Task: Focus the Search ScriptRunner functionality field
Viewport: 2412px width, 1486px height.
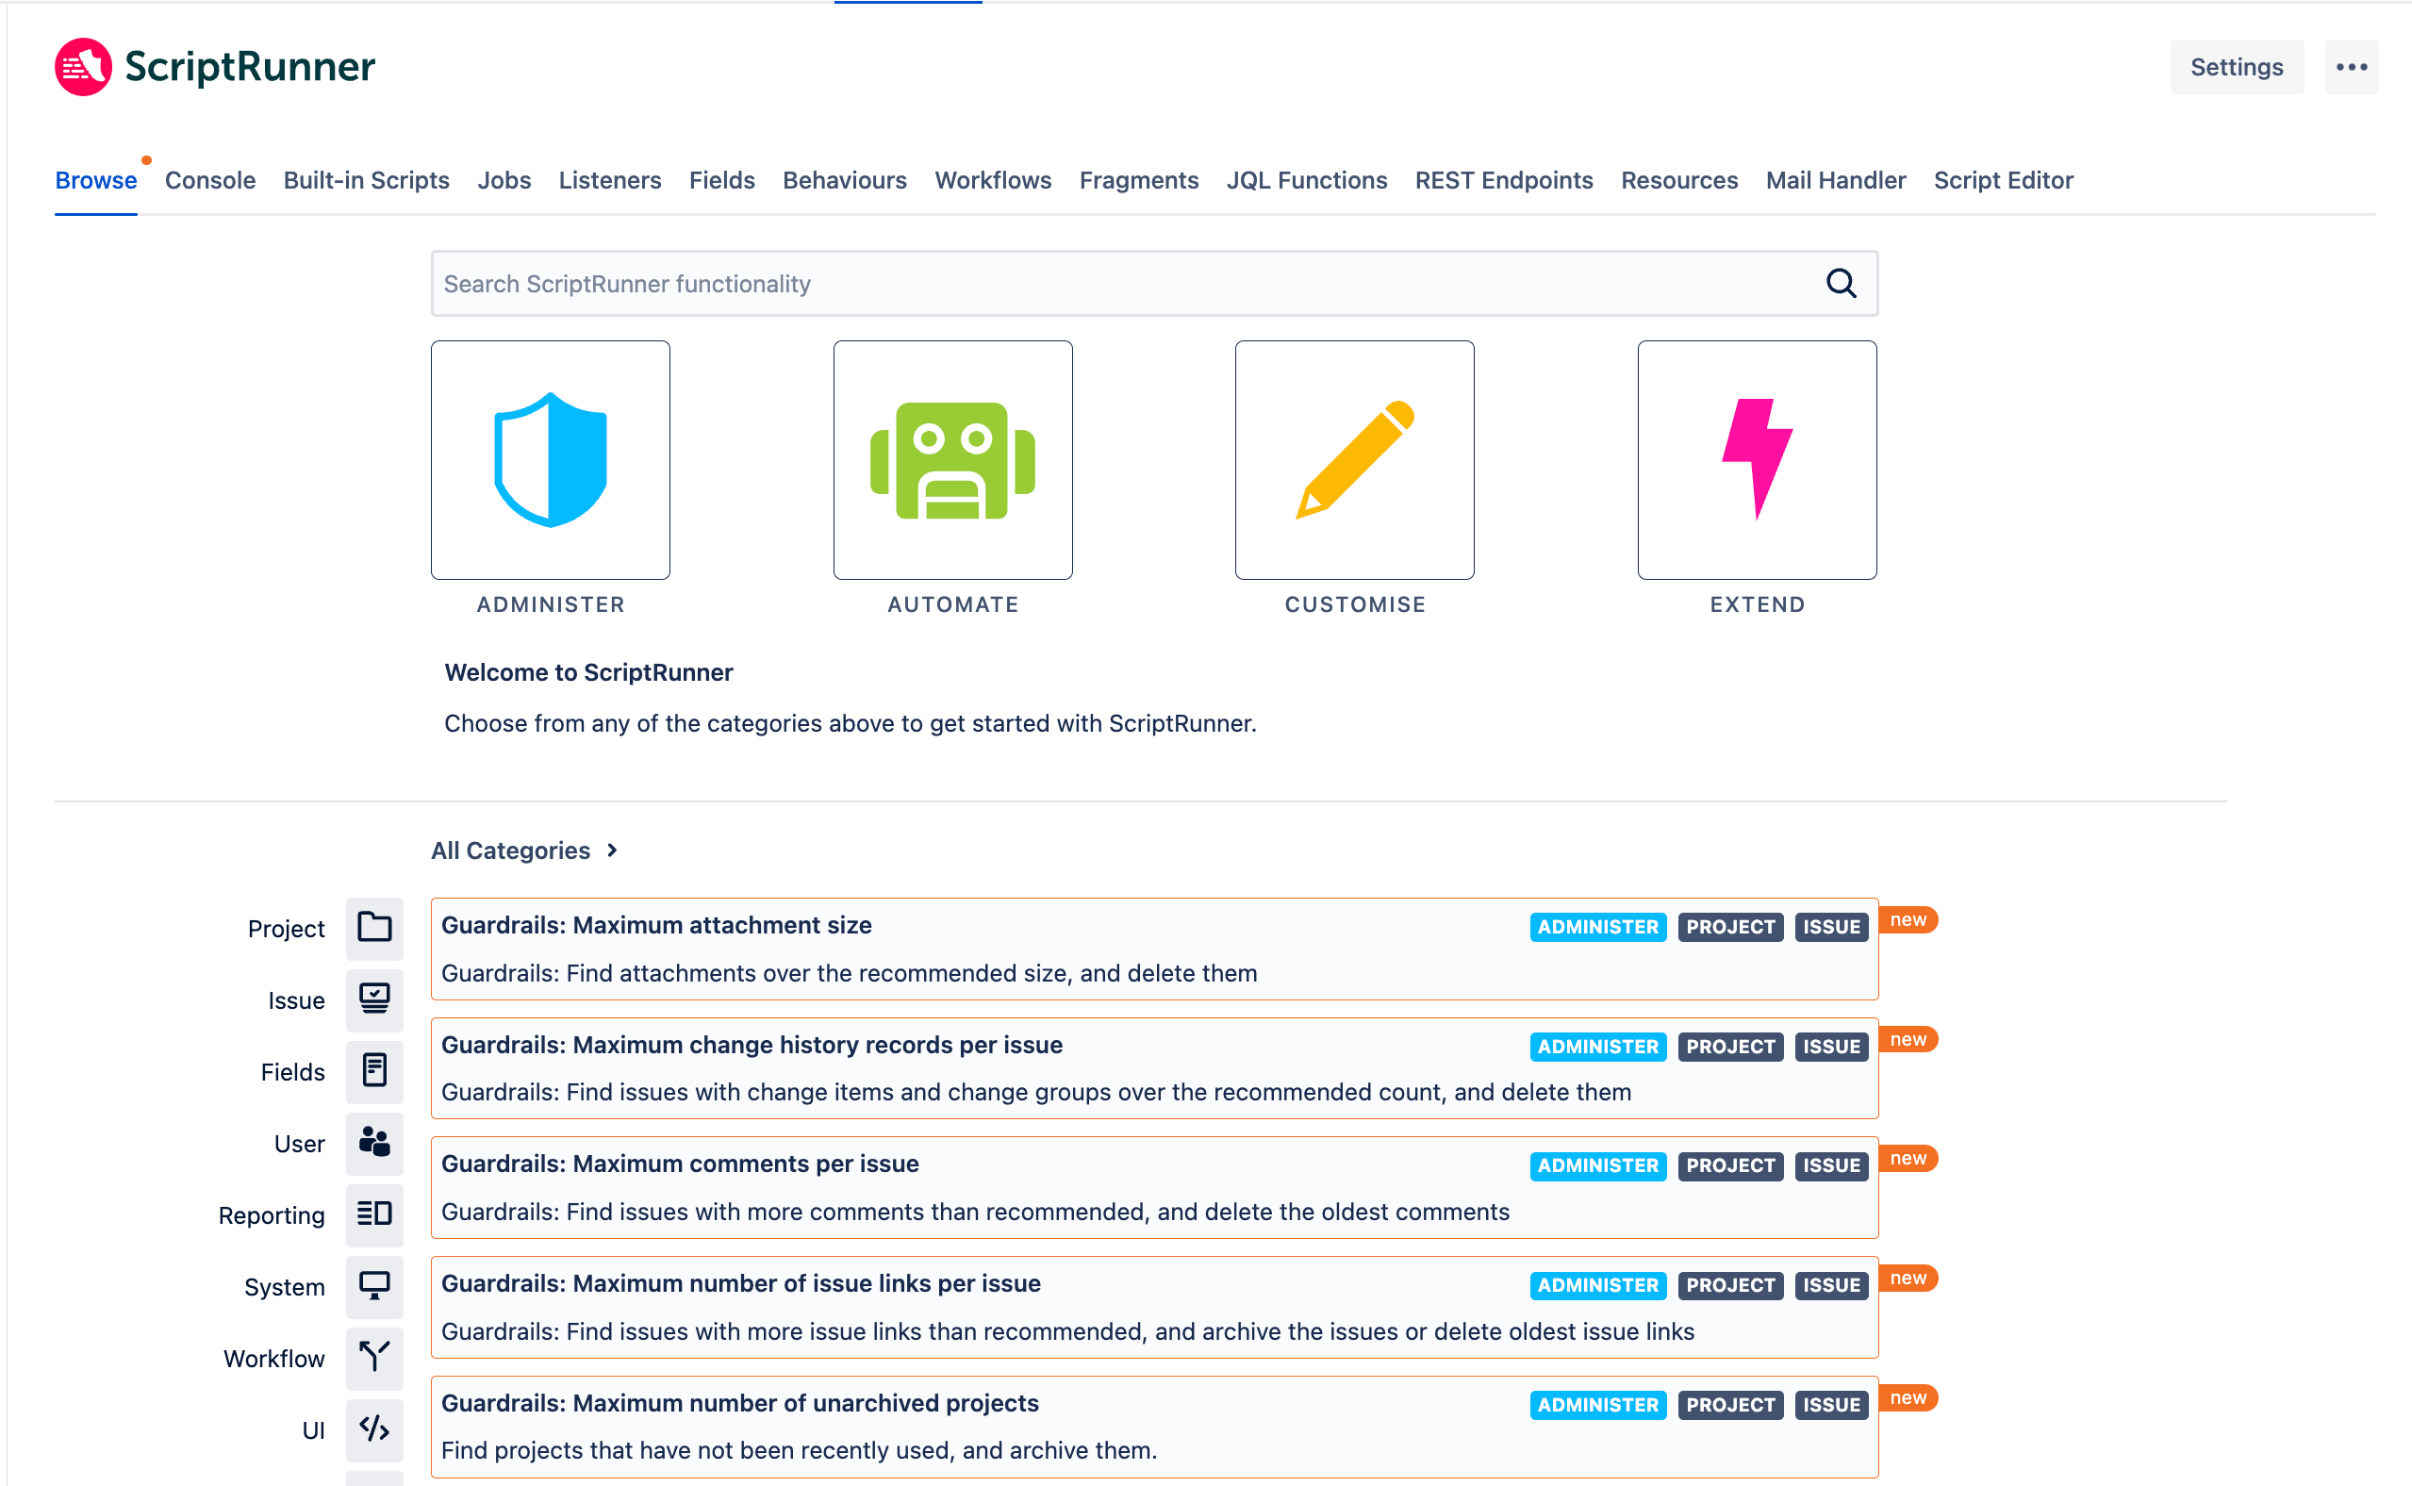Action: (1155, 283)
